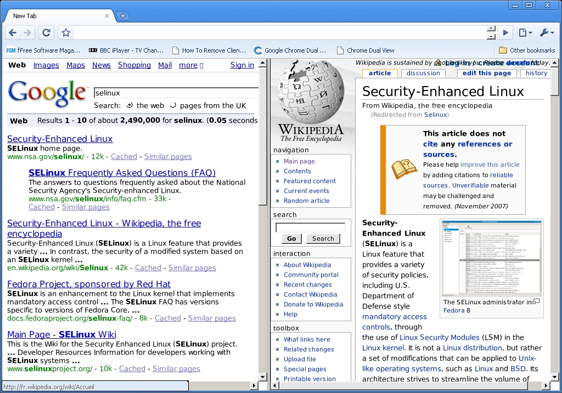
Task: Open Wikipedia Main page navigation link
Action: point(299,162)
